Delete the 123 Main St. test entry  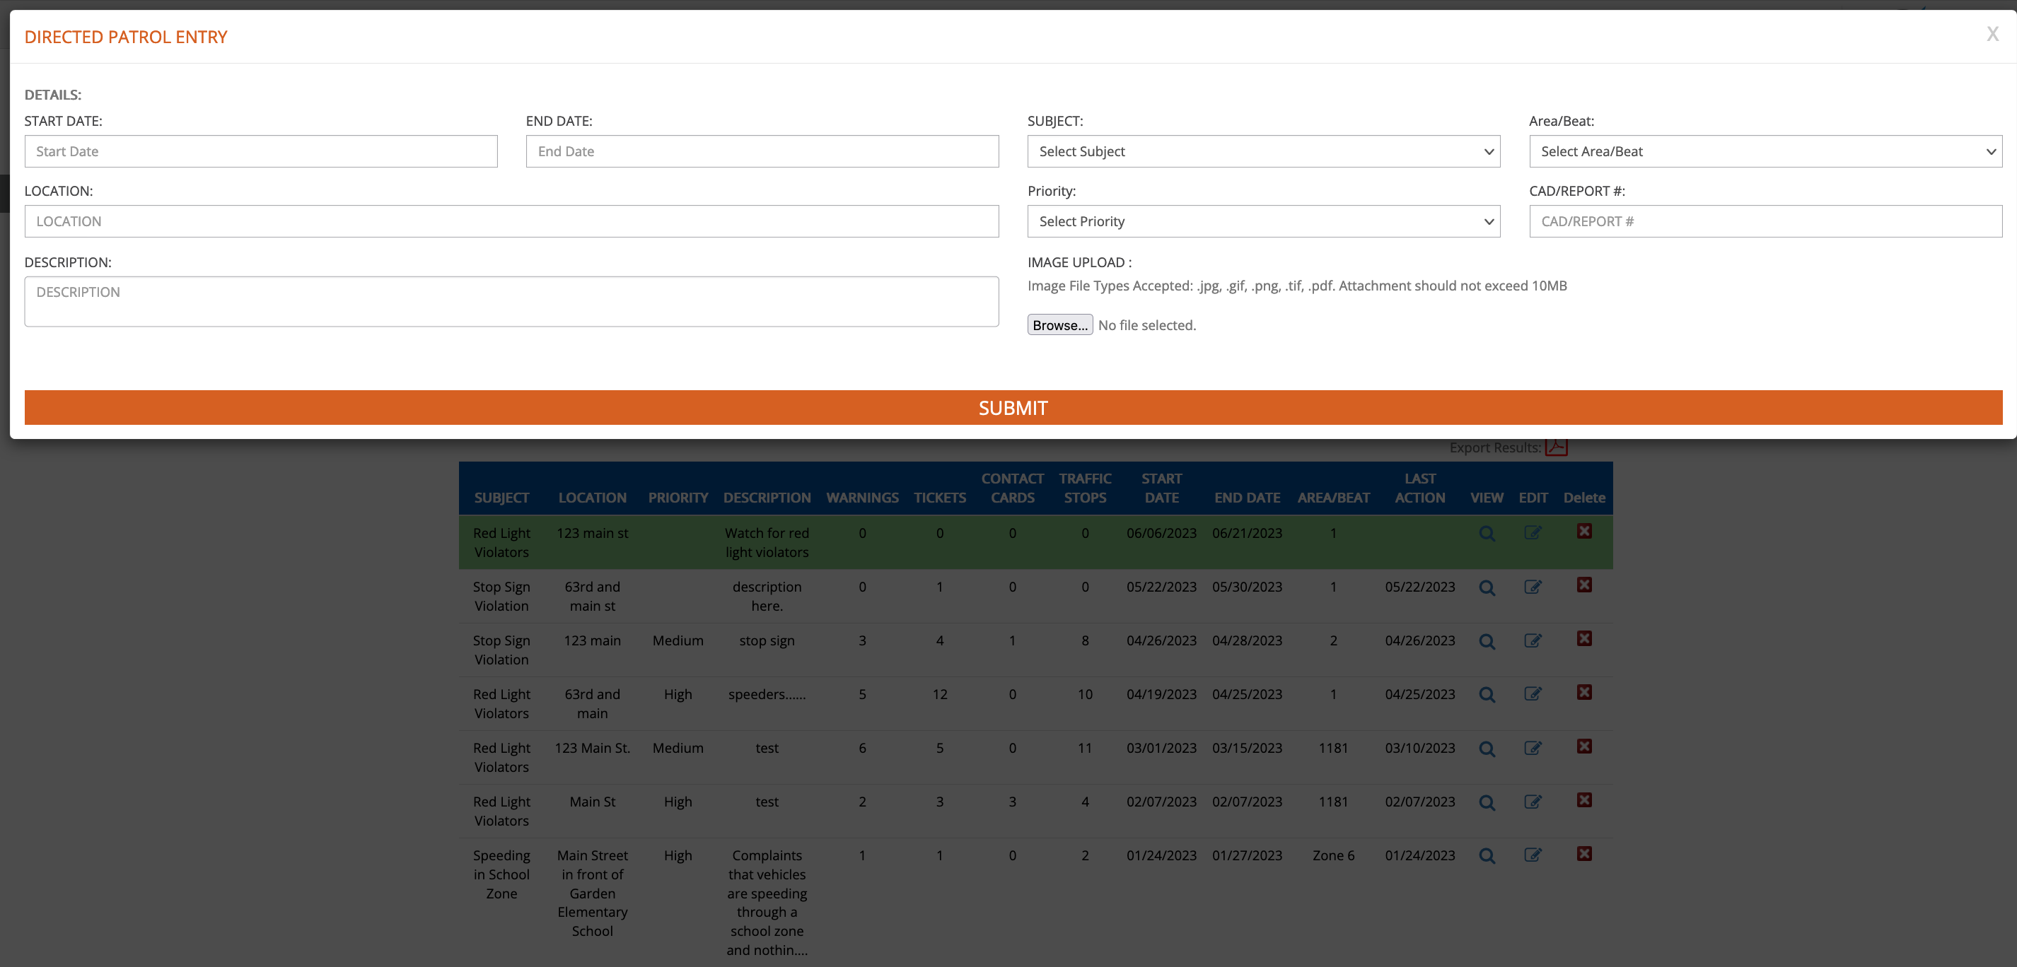pos(1583,746)
